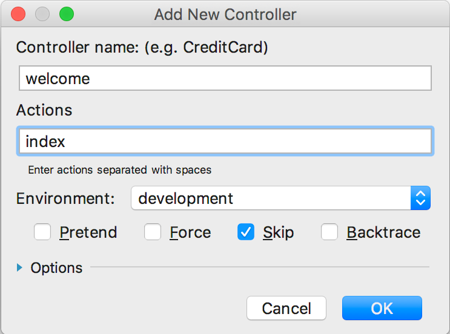Tick the Force checkbox
The width and height of the screenshot is (450, 334).
tap(153, 232)
